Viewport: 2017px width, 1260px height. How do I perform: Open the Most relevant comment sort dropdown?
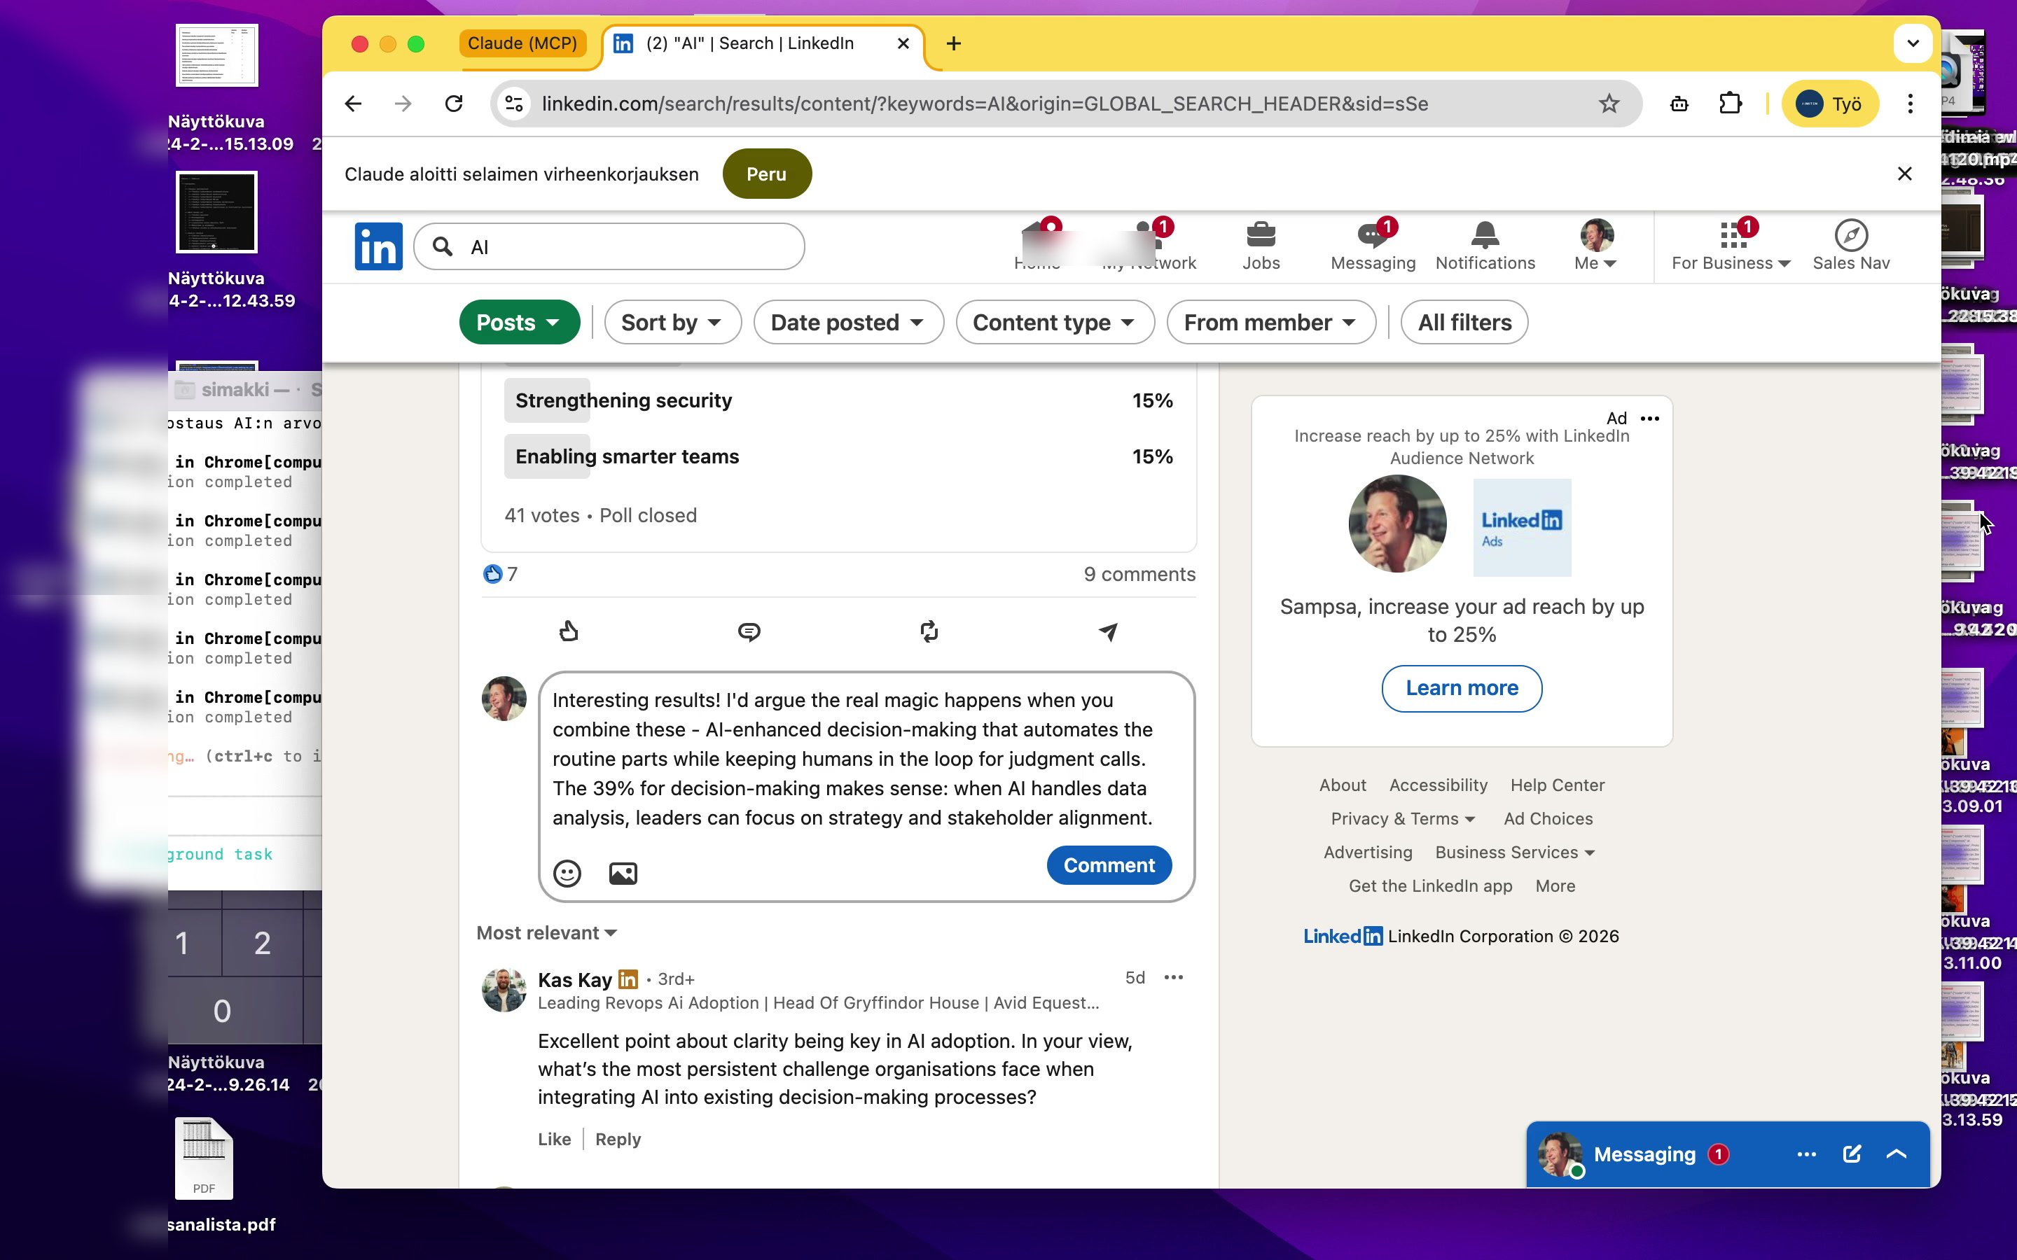547,932
